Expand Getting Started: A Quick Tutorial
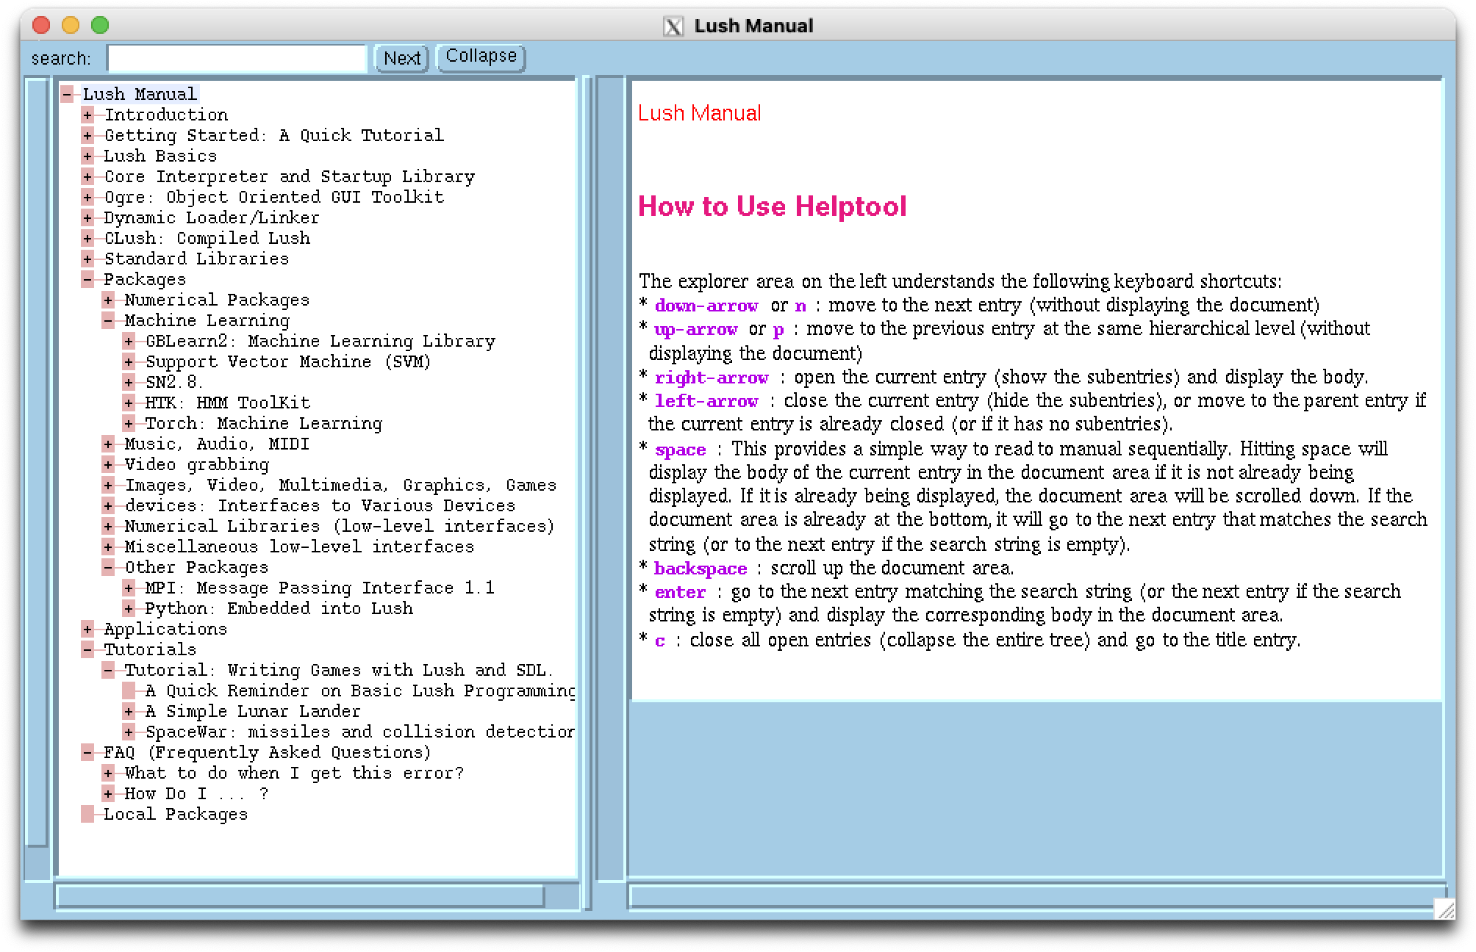1476x952 pixels. click(x=87, y=135)
